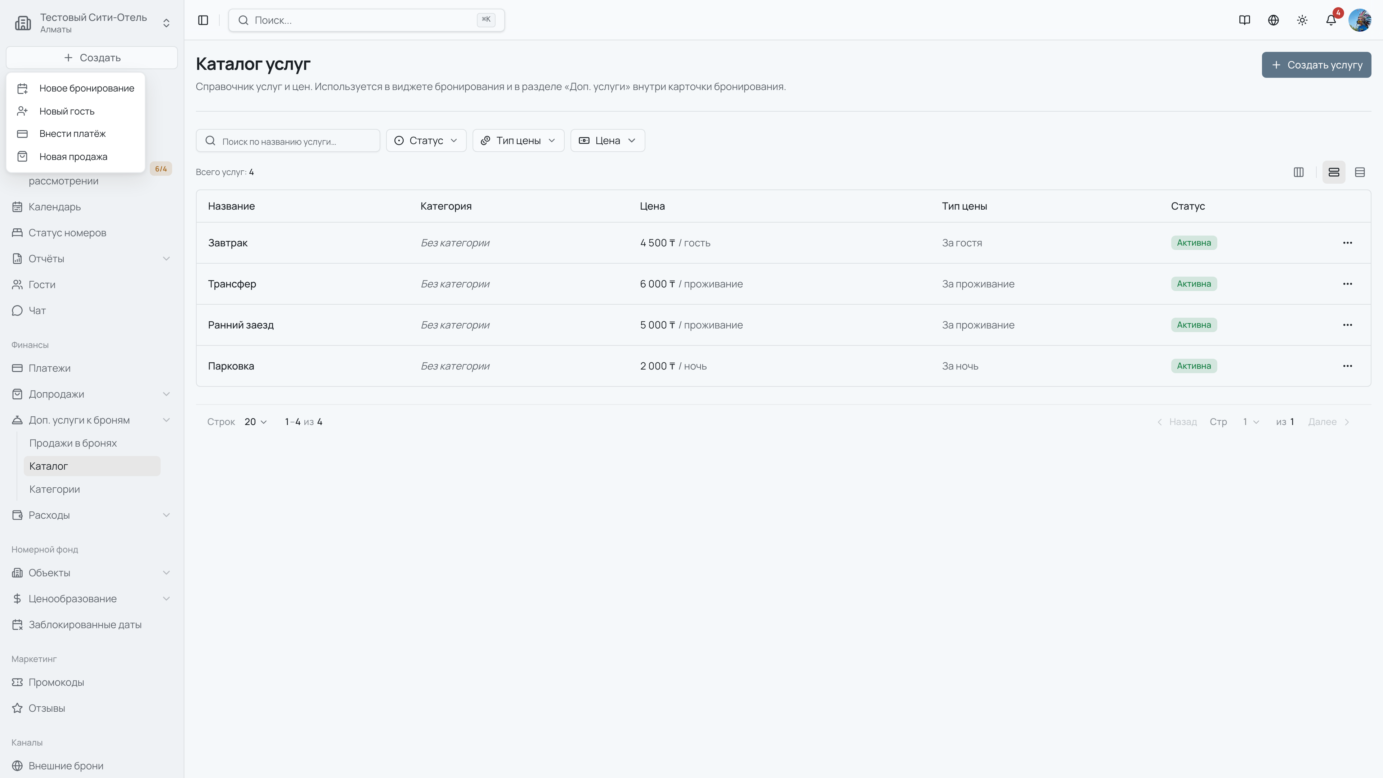
Task: Change rows per page dropdown
Action: (256, 422)
